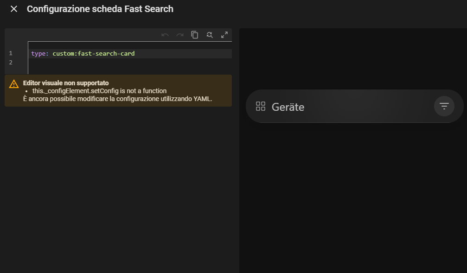Click the "type" key in the YAML
Image resolution: width=467 pixels, height=273 pixels.
point(38,54)
